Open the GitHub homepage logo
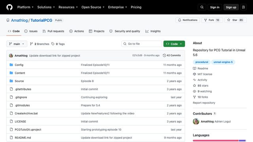This screenshot has height=142, width=253. (9, 7)
